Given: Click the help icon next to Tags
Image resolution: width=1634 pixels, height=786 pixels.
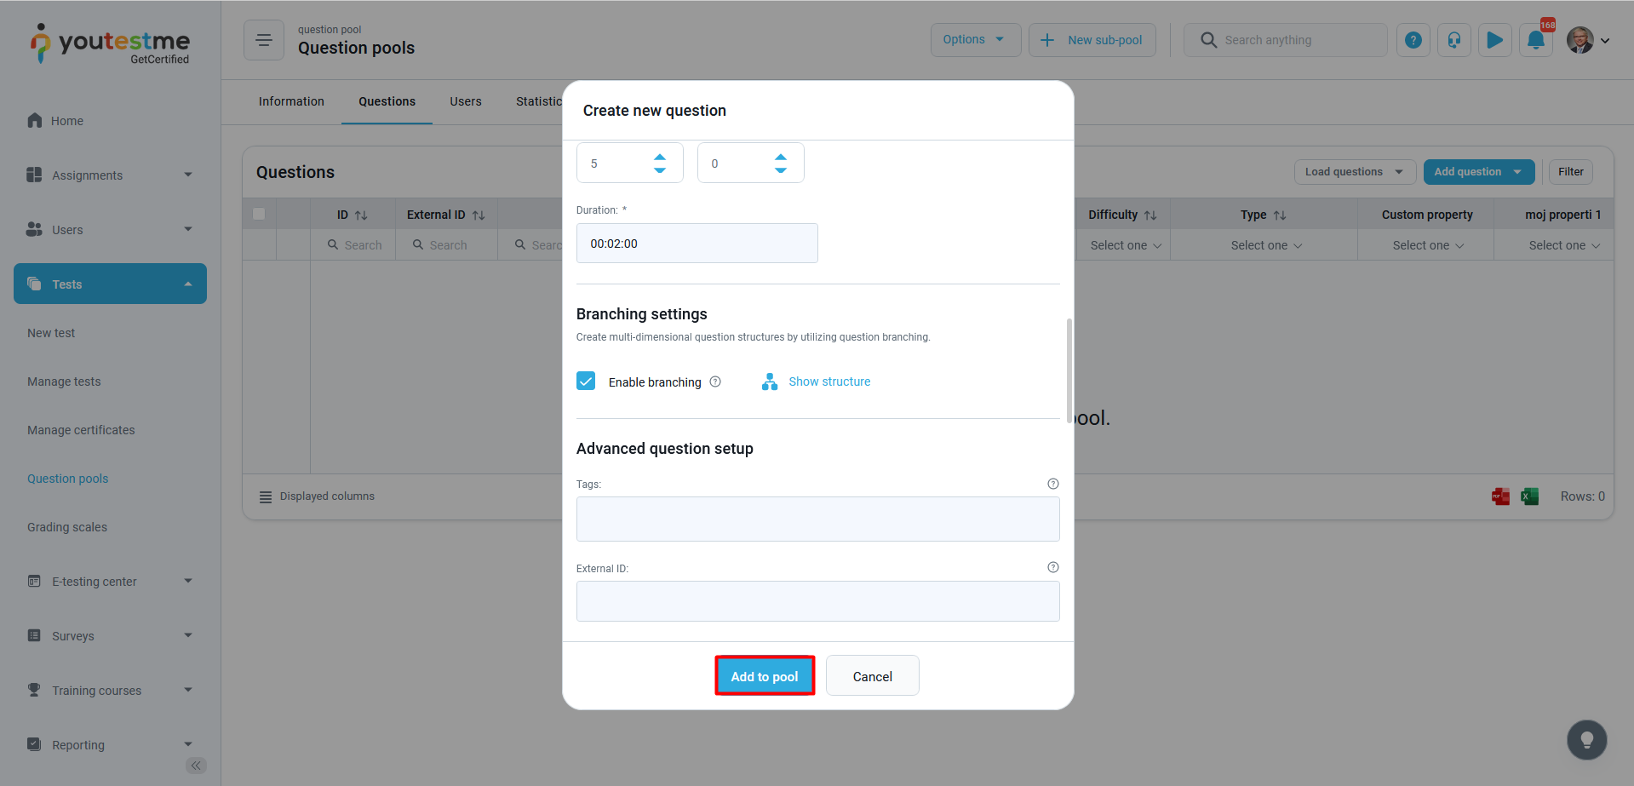Looking at the screenshot, I should point(1052,484).
